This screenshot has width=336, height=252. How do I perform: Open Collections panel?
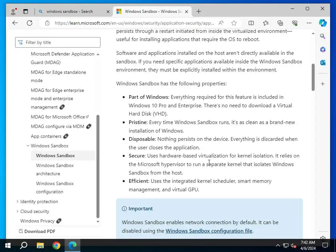pos(280,23)
